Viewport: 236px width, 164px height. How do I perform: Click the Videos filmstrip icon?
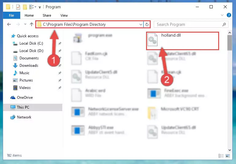point(15,88)
